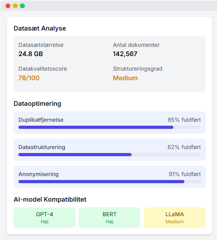Click the 91% fuldført label
The height and width of the screenshot is (240, 217).
[185, 174]
